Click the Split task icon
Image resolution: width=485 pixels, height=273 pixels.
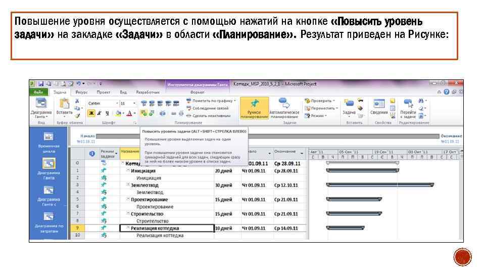[162, 114]
